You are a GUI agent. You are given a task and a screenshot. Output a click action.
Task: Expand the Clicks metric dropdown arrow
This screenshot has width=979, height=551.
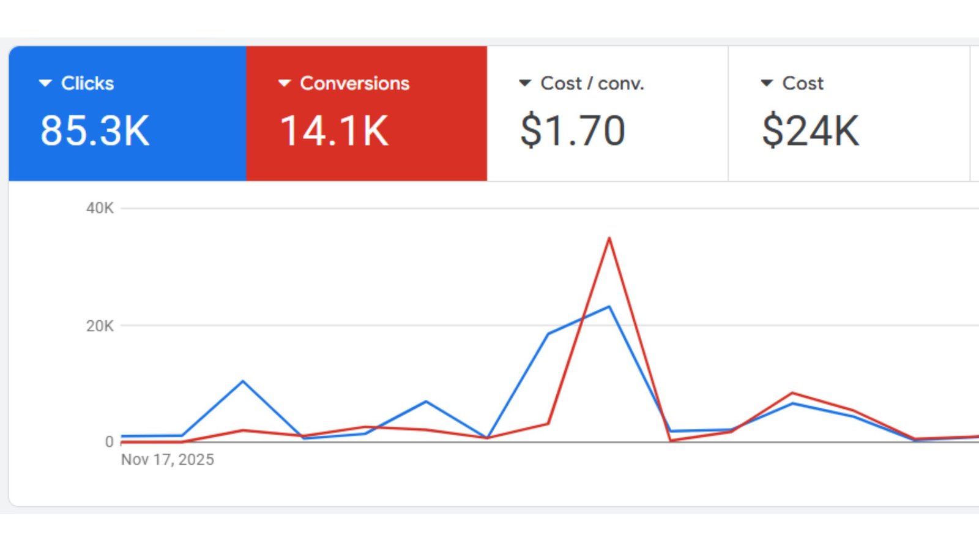point(45,83)
